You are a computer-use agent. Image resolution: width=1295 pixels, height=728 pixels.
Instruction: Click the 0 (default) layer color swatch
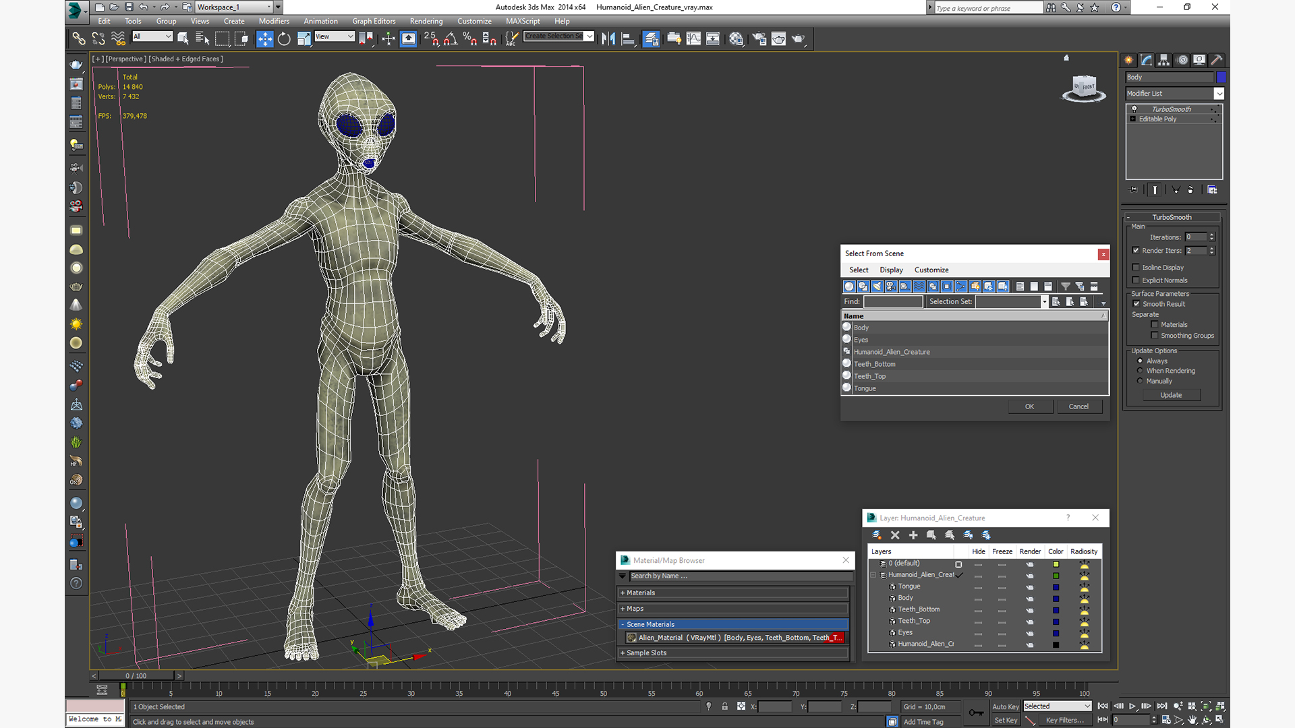point(1056,564)
